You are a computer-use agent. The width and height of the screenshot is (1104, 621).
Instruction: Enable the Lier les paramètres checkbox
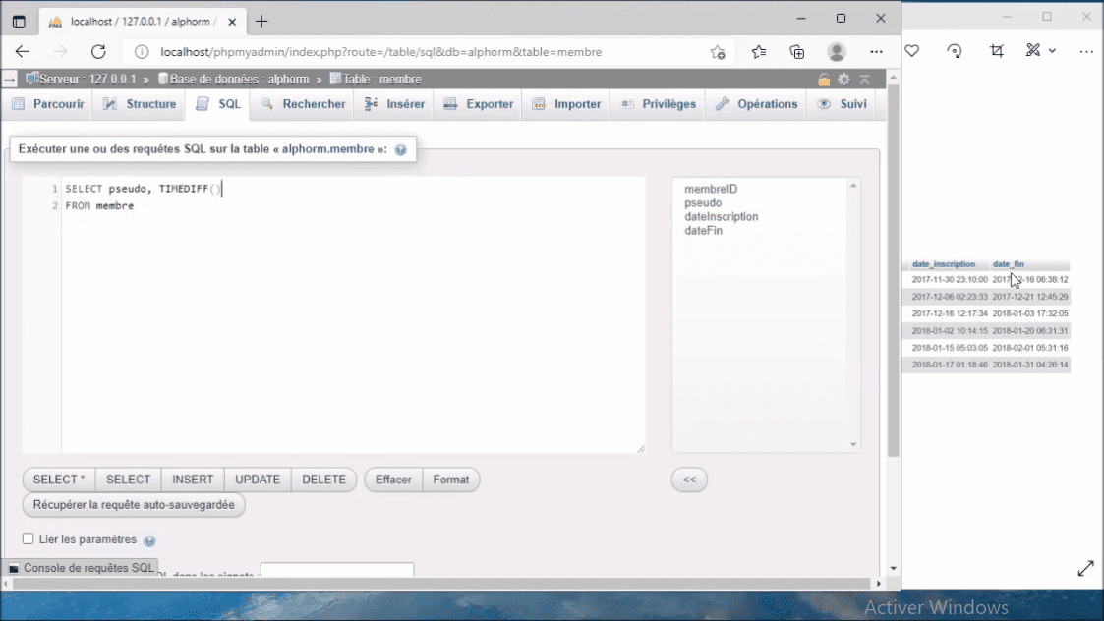tap(29, 538)
